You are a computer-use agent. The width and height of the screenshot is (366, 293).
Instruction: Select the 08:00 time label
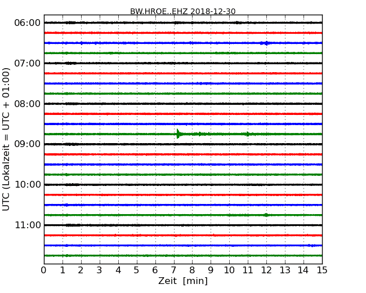click(x=27, y=104)
